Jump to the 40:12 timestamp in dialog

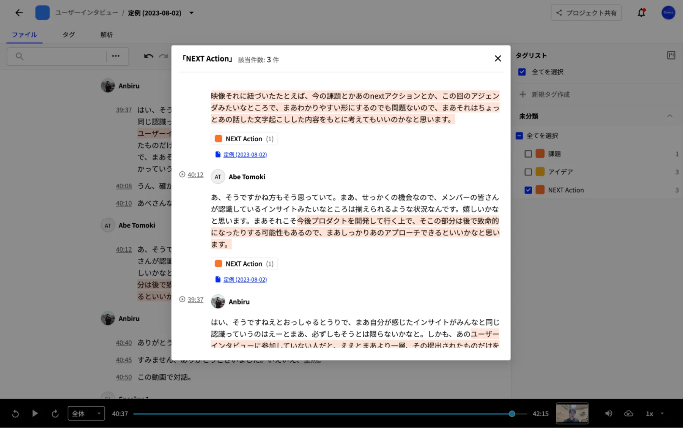195,175
